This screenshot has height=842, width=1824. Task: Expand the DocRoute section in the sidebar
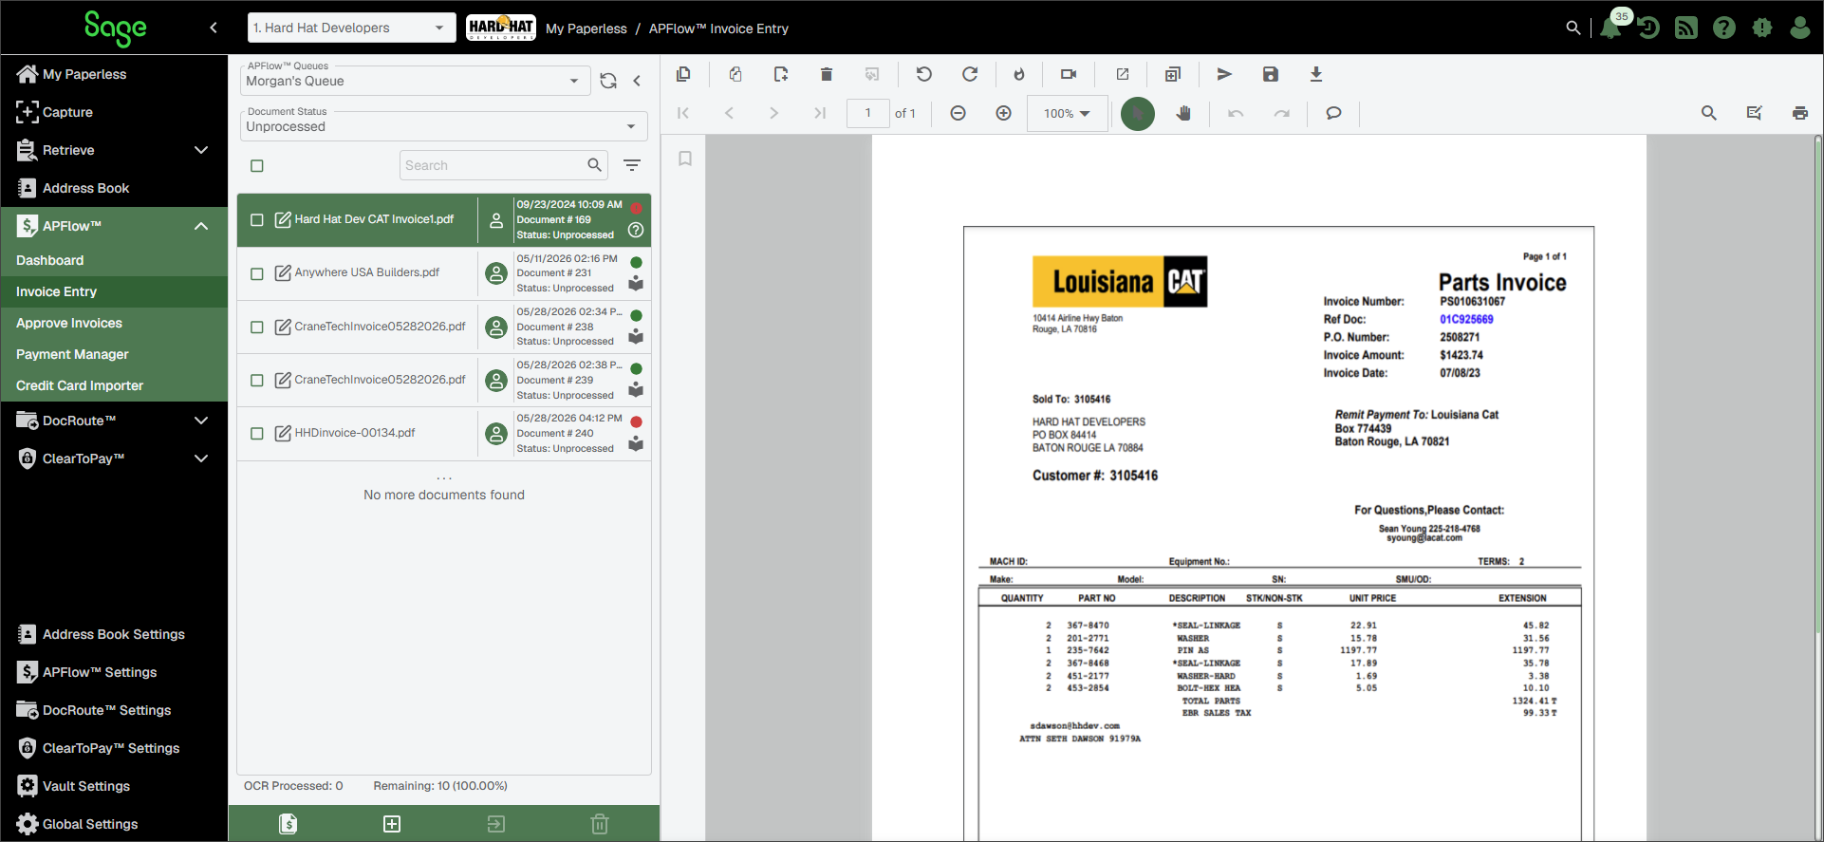[200, 421]
